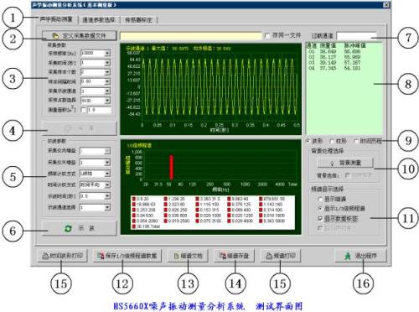This screenshot has width=419, height=312.
Task: Click the green running-man 退出程序 icon
Action: pyautogui.click(x=348, y=256)
